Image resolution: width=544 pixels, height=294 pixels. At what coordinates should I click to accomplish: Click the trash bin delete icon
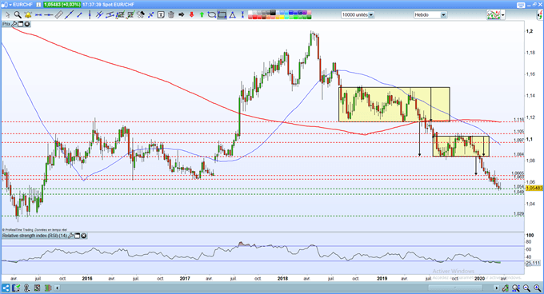(171, 14)
